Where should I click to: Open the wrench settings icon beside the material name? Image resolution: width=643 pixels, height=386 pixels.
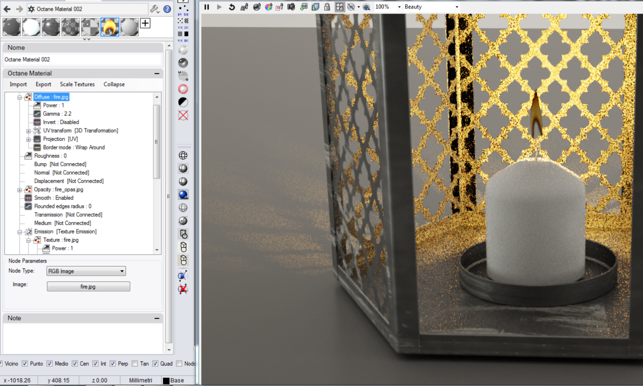[x=155, y=9]
